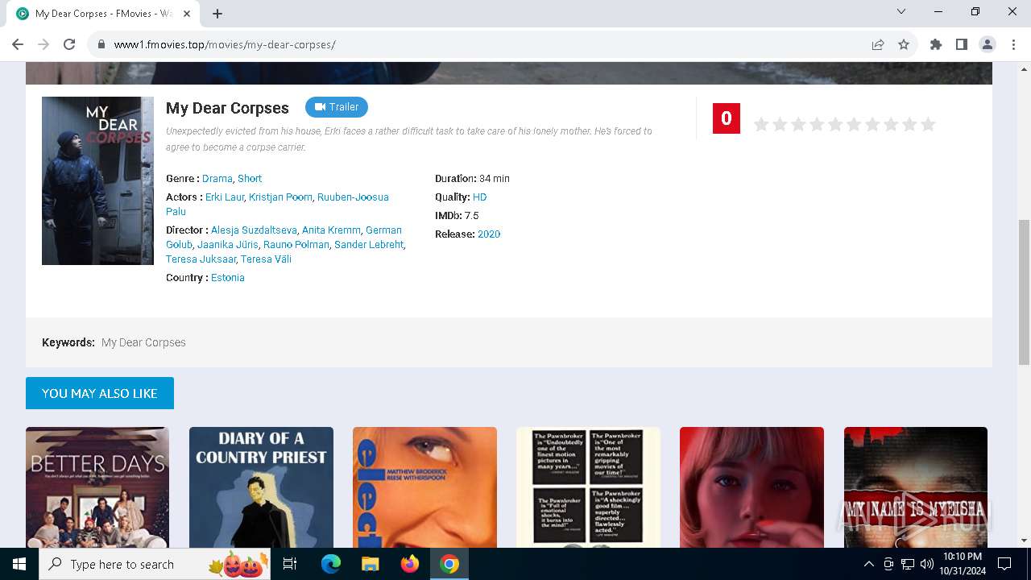Screen dimensions: 1031x580
Task: Open director Teresa Juksaar link
Action: click(x=201, y=259)
